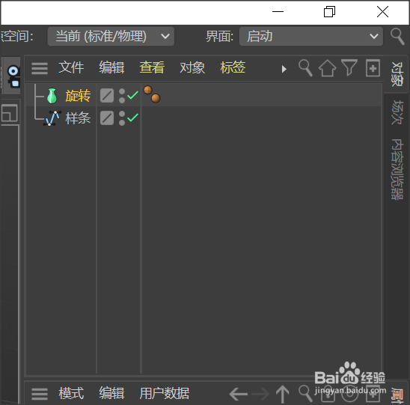Click the orange Phong tag on 旋转

point(152,94)
